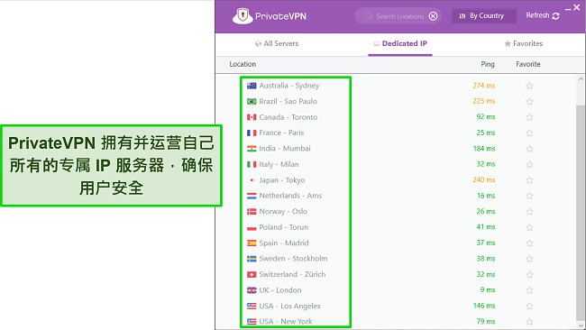Click the Switzerland flag icon
The image size is (586, 330).
(252, 274)
